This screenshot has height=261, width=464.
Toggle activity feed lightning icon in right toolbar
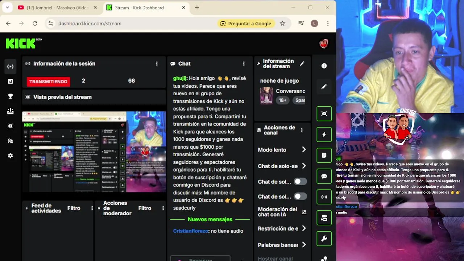pos(324,134)
